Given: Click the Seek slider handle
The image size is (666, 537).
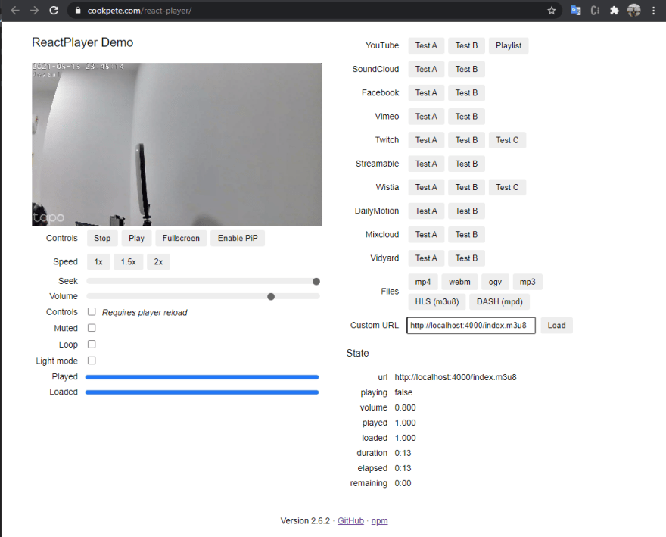Looking at the screenshot, I should [316, 282].
